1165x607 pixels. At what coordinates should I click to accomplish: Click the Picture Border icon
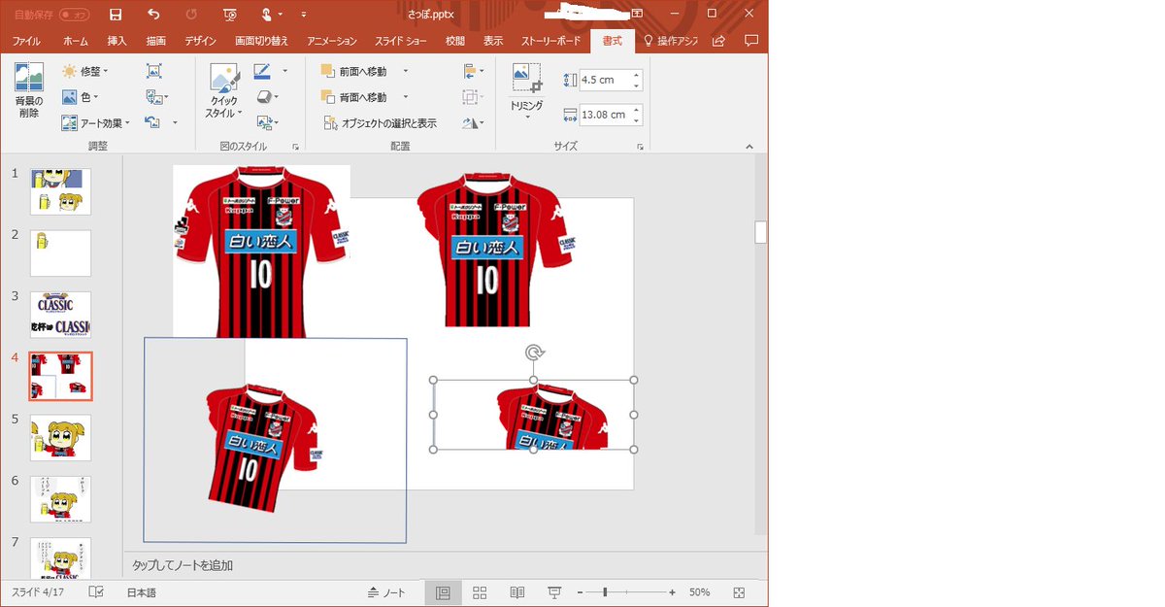click(262, 71)
